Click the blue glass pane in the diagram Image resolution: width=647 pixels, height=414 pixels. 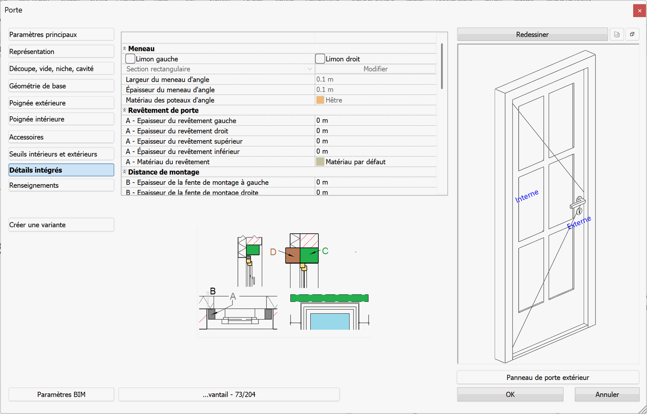[330, 321]
